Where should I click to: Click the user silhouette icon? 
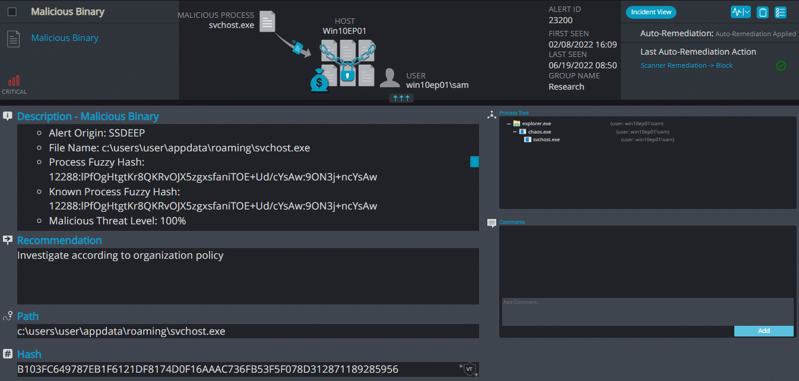(389, 78)
